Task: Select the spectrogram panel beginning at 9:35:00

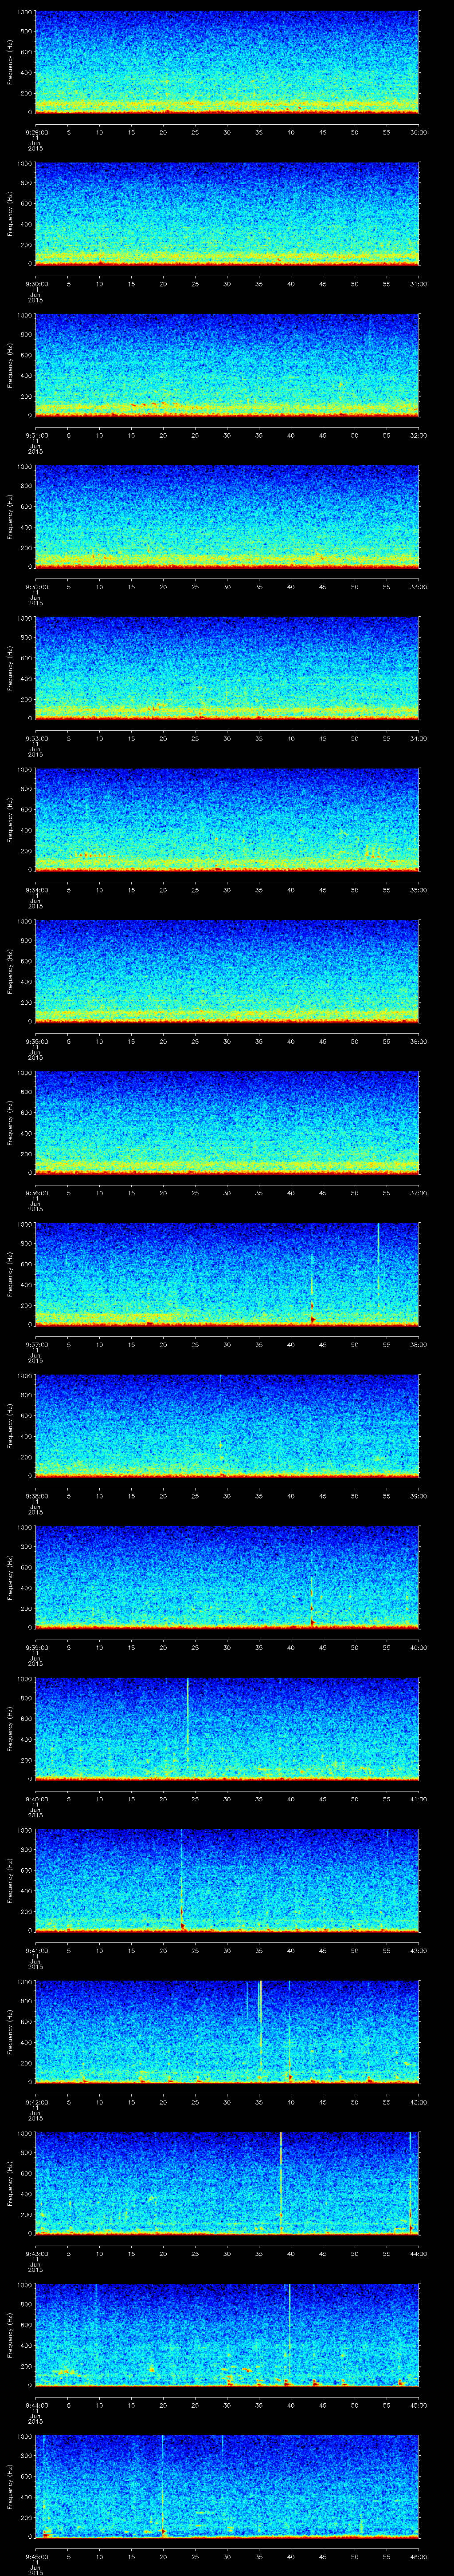Action: pos(227,971)
